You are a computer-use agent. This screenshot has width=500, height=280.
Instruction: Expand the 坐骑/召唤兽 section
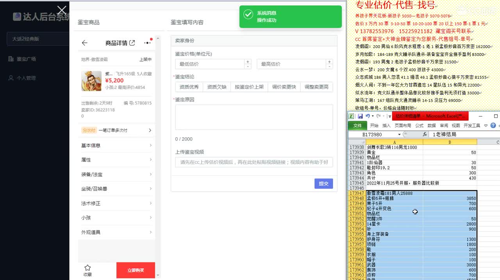pos(116,189)
